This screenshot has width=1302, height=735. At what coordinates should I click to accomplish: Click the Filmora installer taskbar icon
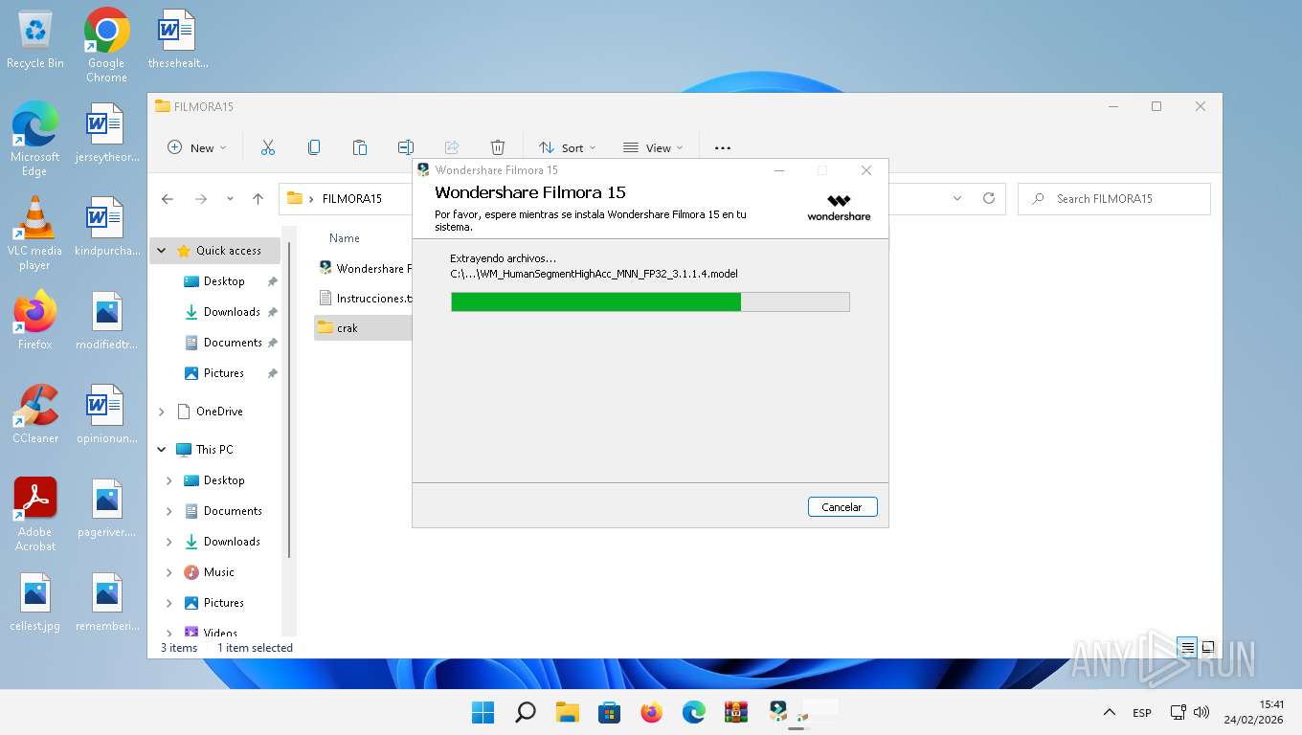(x=778, y=712)
